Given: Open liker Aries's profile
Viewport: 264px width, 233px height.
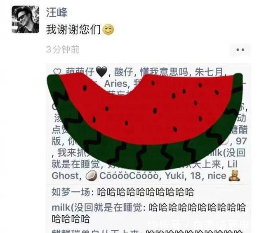Looking at the screenshot, I should point(115,83).
